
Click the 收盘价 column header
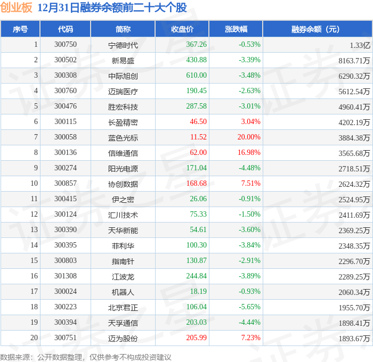point(182,29)
